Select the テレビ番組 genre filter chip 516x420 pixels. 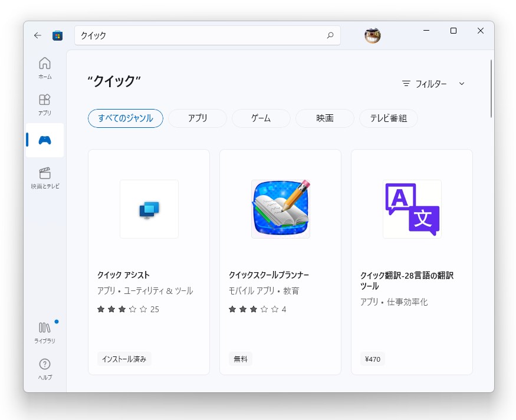pos(388,118)
